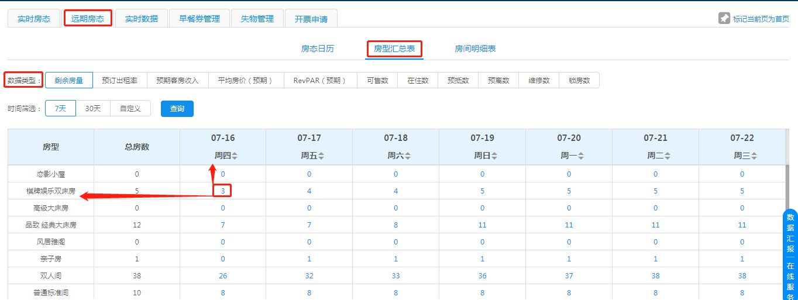This screenshot has width=798, height=300.
Task: Choose the RevPAR（预期） data type
Action: (320, 81)
